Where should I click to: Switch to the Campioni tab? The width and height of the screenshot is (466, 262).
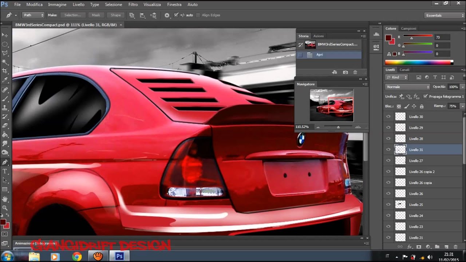pyautogui.click(x=408, y=28)
